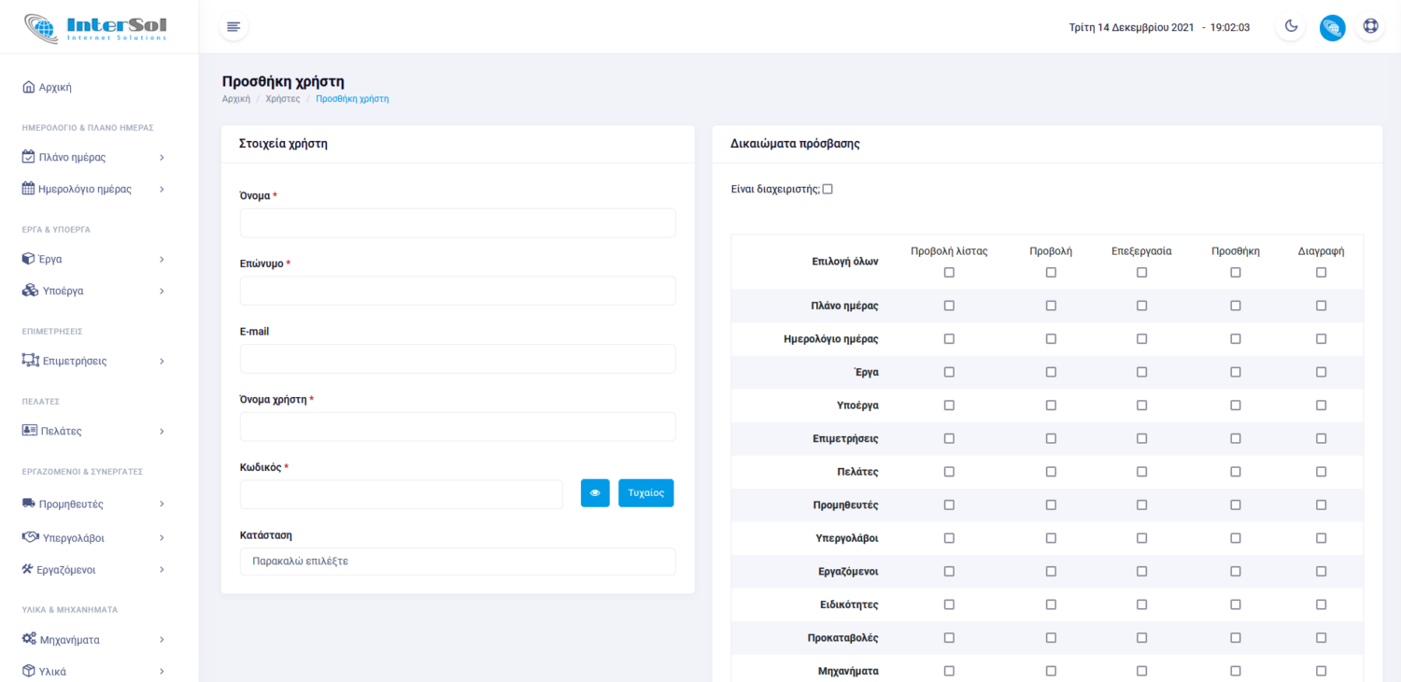Click the Όνομα χρήστη input field
The image size is (1401, 682).
point(458,427)
